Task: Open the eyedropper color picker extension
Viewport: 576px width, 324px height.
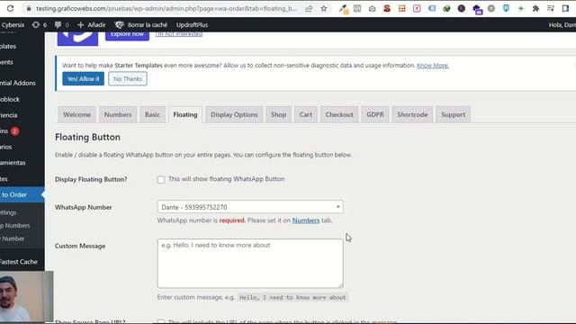Action: pos(343,8)
